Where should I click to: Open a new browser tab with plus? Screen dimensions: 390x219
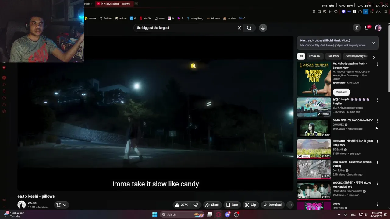pos(136,4)
